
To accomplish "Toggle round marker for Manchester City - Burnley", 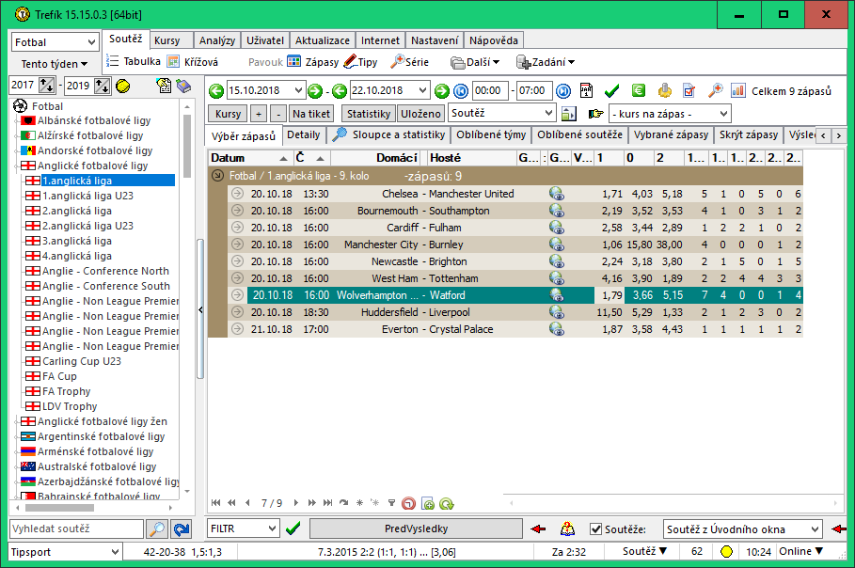I will coord(237,245).
